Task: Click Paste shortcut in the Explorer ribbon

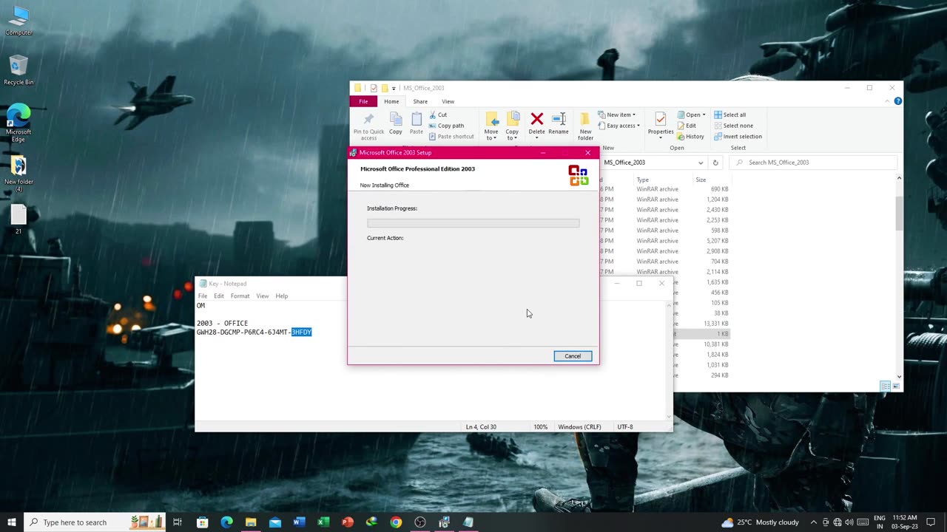Action: 451,137
